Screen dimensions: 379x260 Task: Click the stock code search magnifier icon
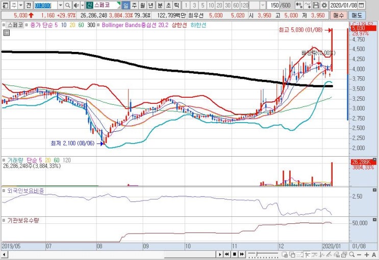(x=68, y=5)
